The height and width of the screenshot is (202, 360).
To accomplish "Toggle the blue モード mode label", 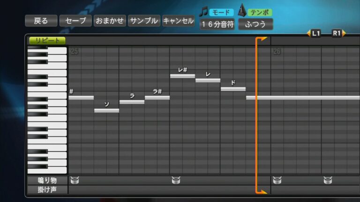I will [x=221, y=12].
